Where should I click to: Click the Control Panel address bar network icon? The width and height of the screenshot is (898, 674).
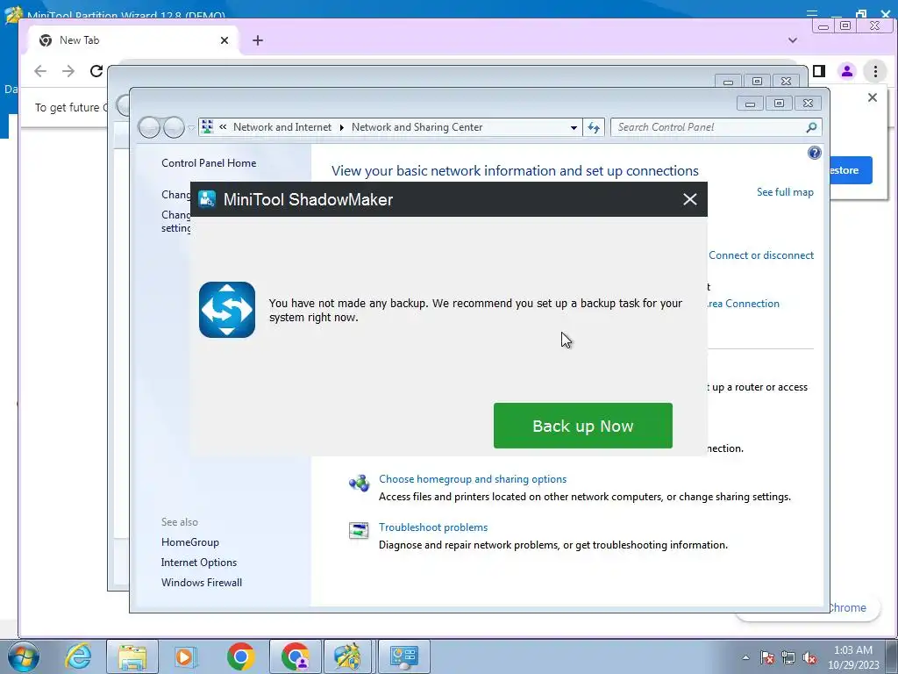point(207,126)
